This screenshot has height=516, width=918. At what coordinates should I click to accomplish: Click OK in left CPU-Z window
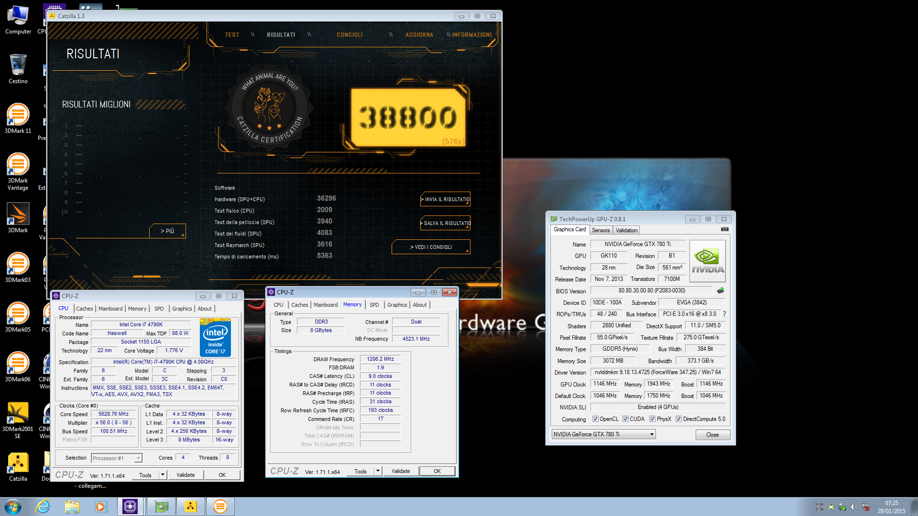[222, 475]
